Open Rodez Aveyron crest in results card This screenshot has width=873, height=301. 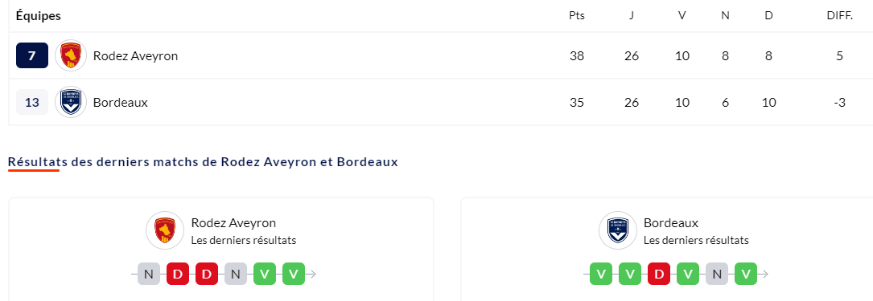tap(165, 230)
